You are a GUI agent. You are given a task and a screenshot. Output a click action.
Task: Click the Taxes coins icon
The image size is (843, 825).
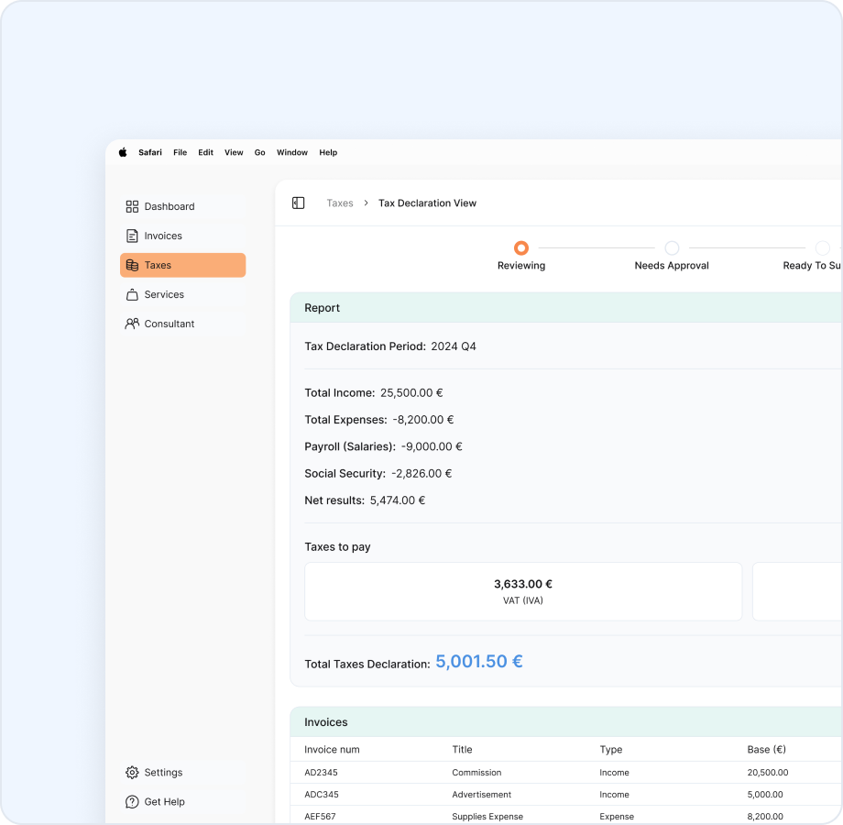(132, 265)
